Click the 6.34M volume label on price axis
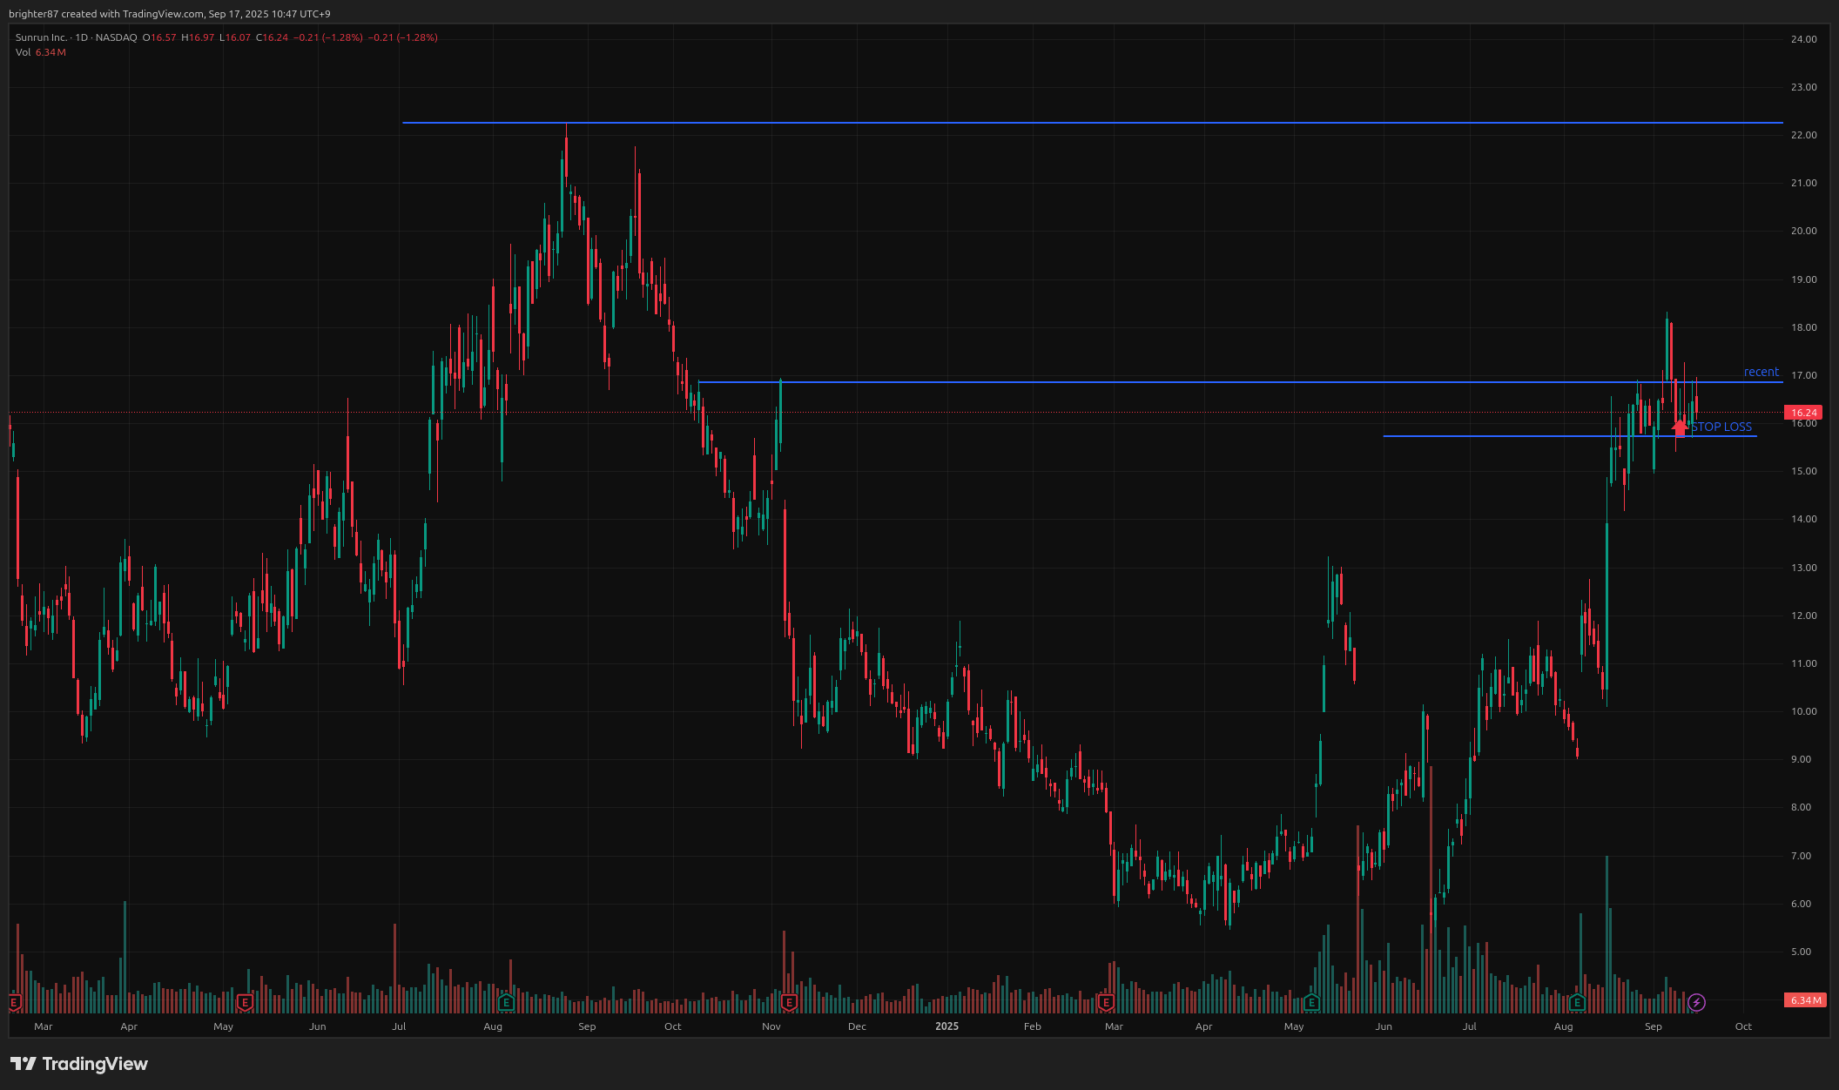Screen dimensions: 1839x1090 point(1804,1000)
